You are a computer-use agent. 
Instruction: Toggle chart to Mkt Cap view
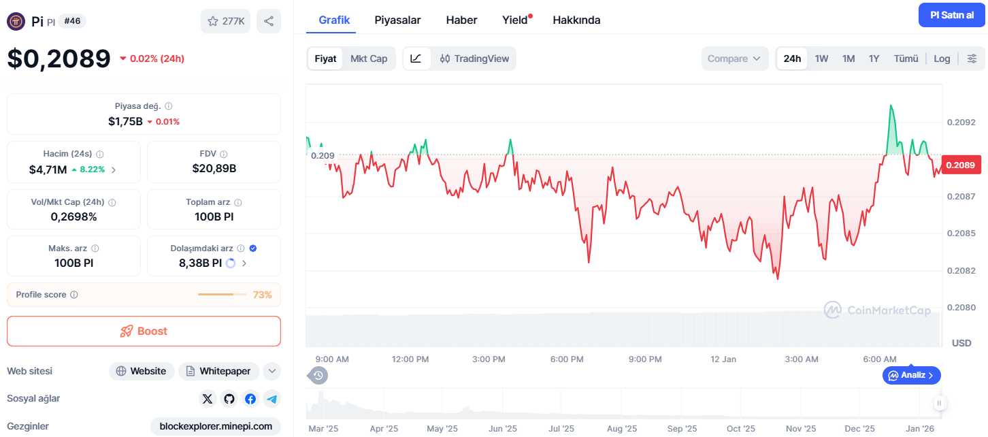click(369, 59)
